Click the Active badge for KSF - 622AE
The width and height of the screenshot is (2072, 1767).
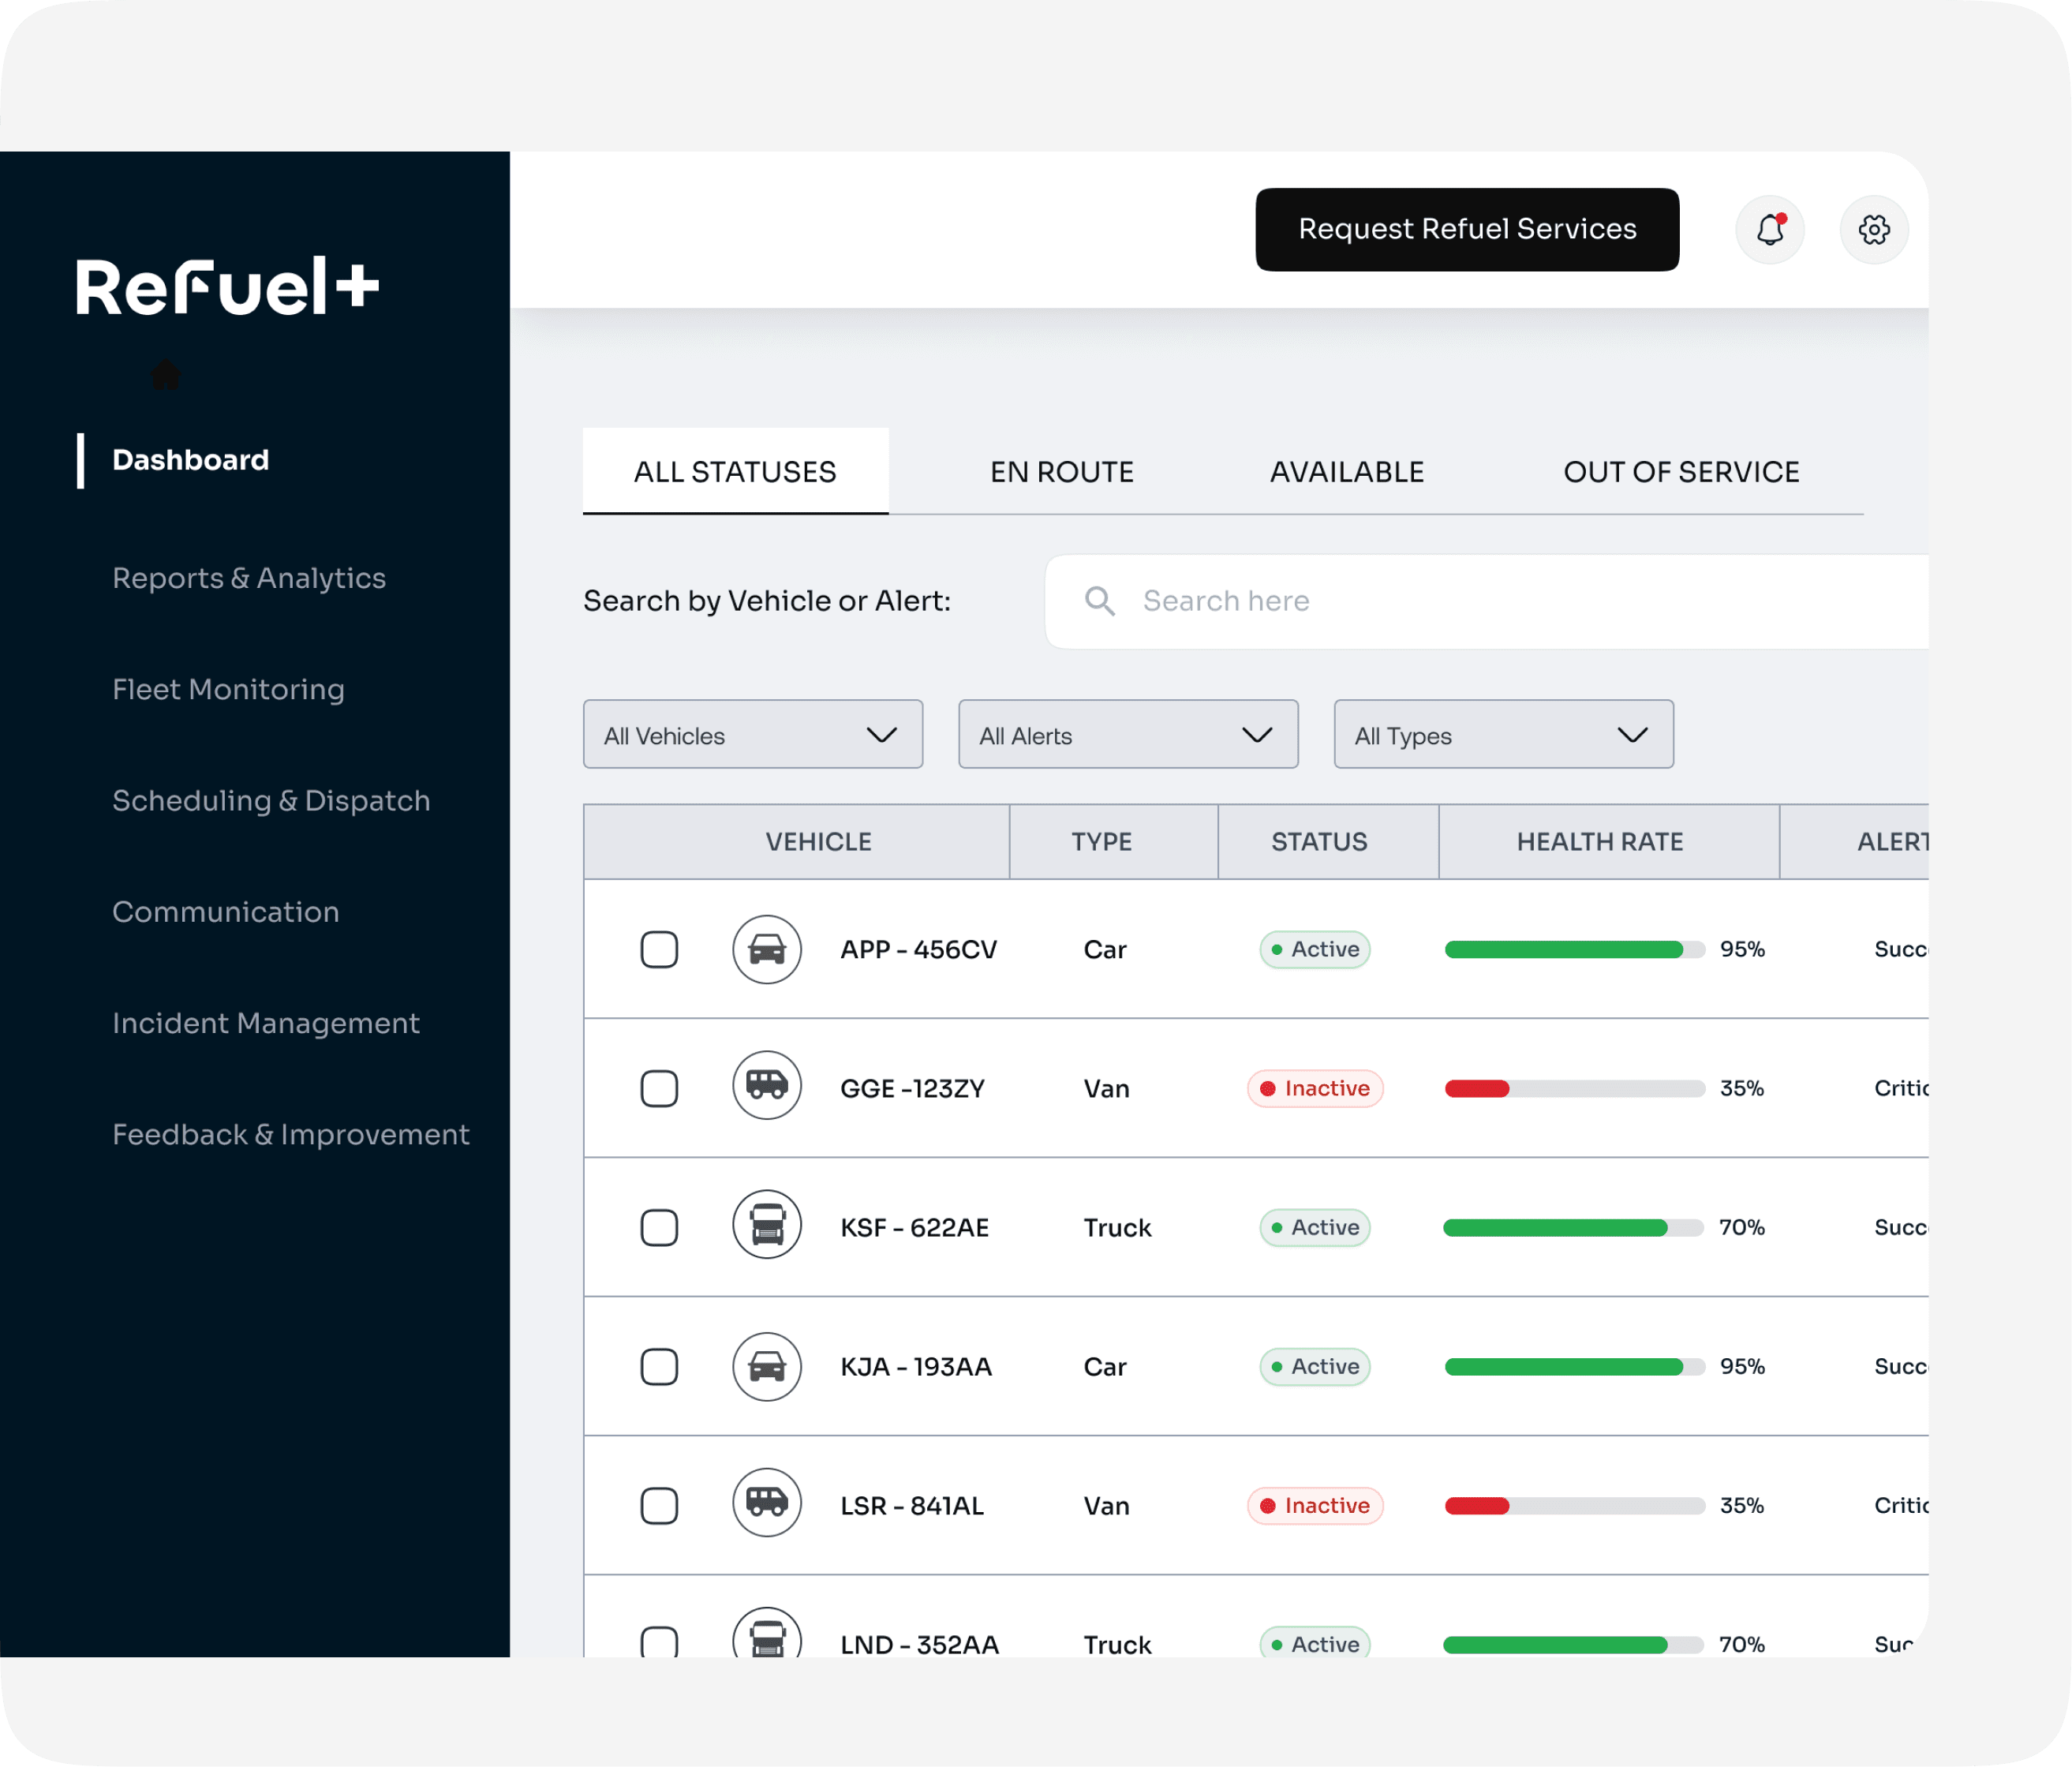click(1314, 1227)
